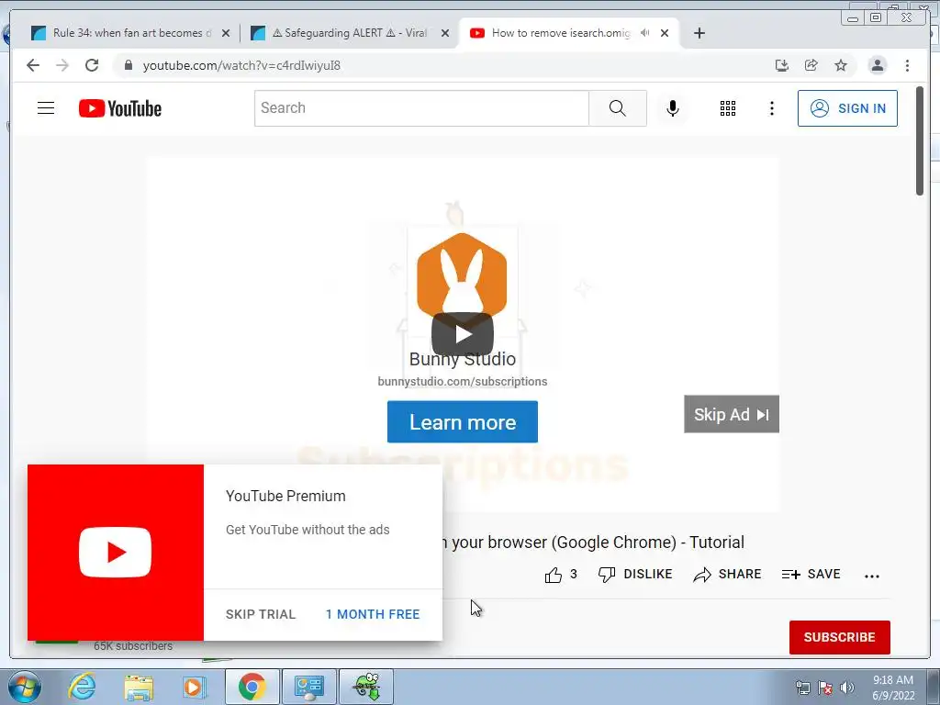Open YouTube settings three-dot menu

coord(772,108)
